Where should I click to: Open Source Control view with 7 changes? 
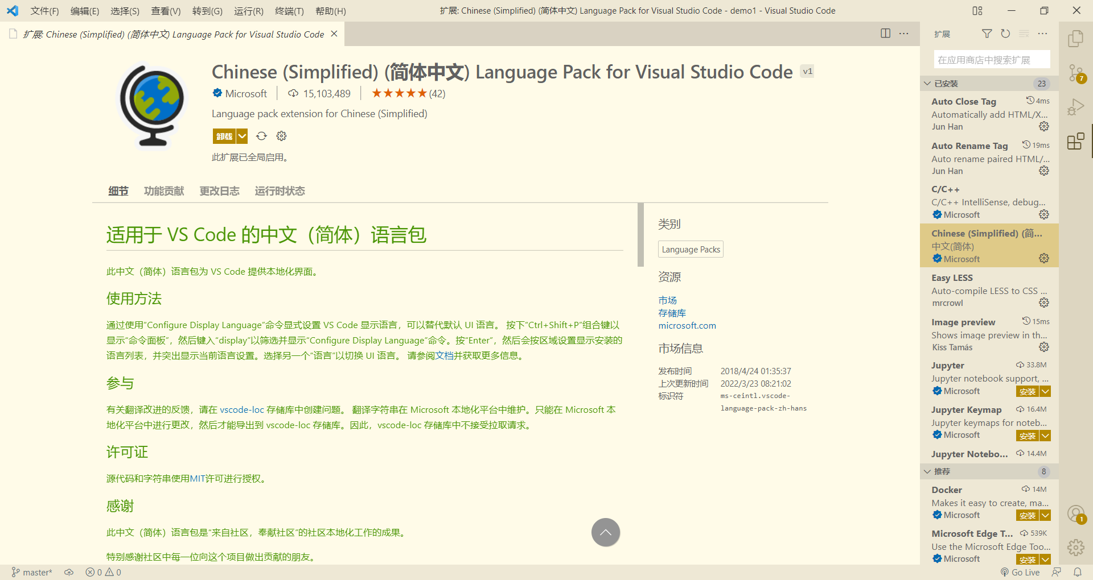click(x=1075, y=73)
